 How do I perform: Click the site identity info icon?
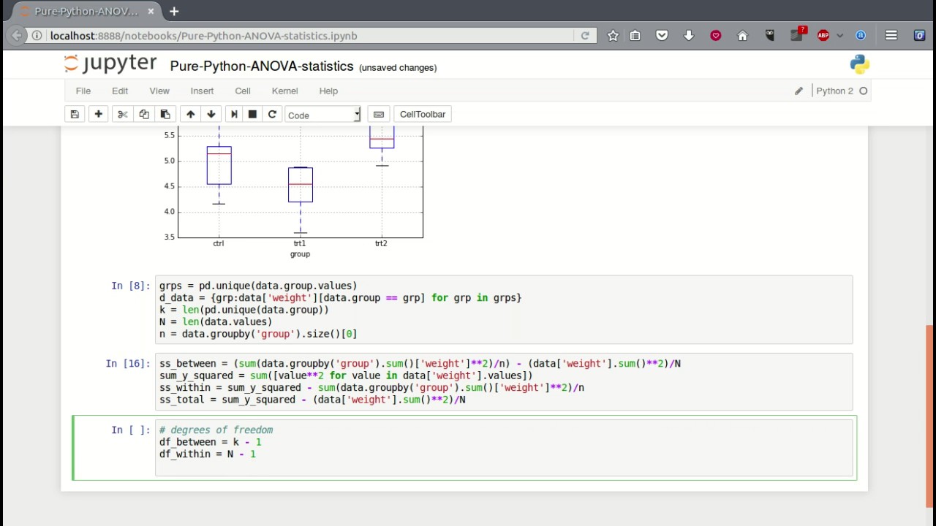pyautogui.click(x=37, y=35)
